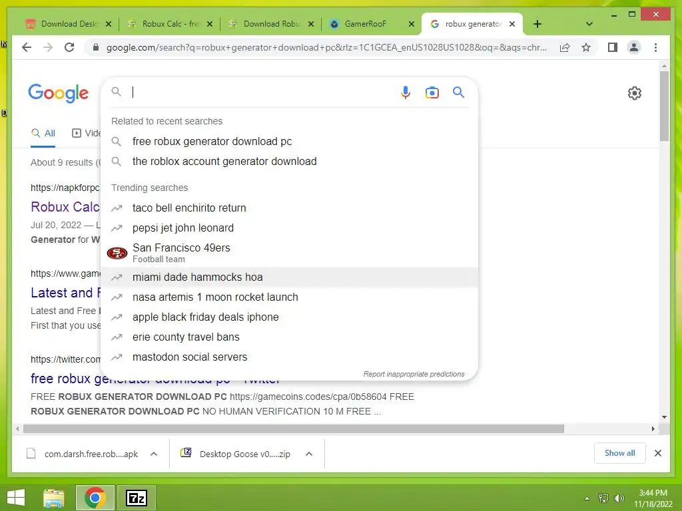Open volume control in system tray
682x511 pixels.
(619, 498)
